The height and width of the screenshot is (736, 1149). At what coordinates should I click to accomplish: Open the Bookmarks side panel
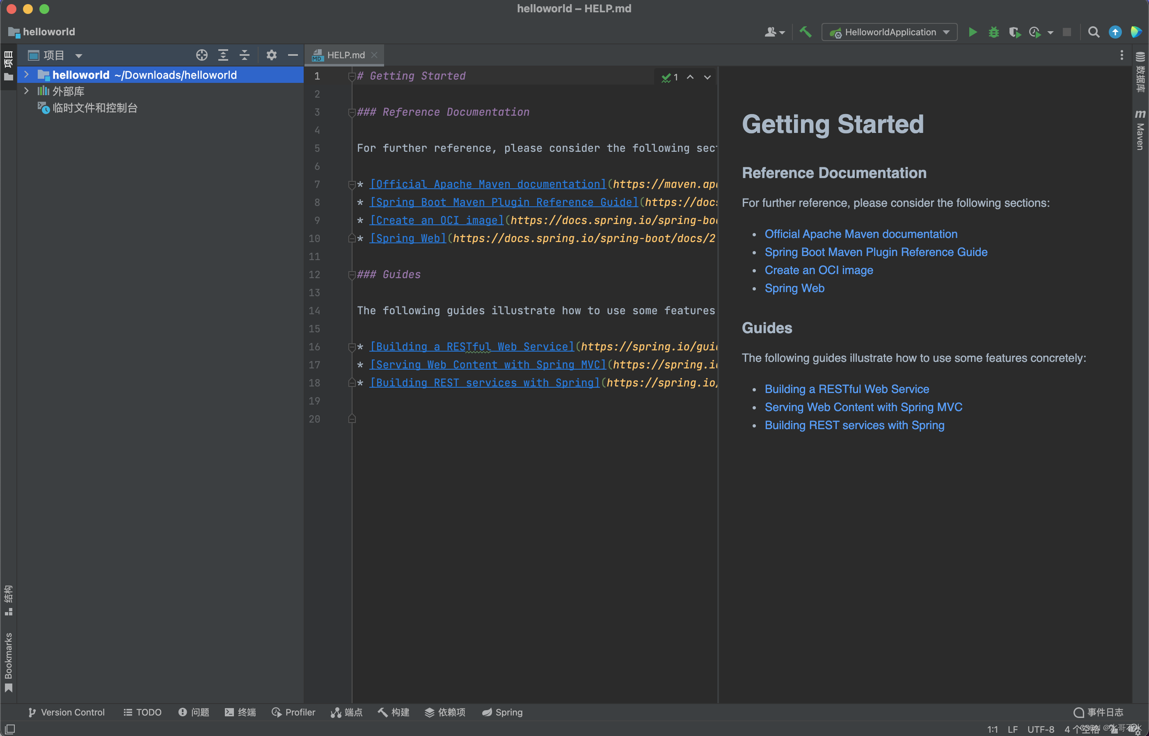point(9,663)
